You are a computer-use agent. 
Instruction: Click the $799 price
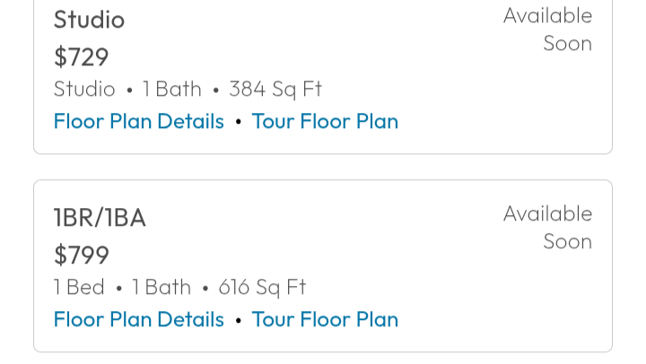click(81, 256)
